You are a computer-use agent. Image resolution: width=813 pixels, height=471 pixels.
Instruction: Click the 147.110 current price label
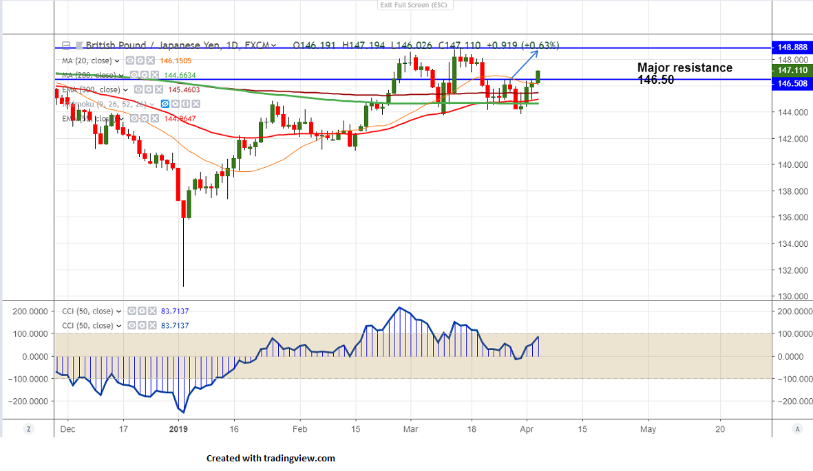(x=792, y=70)
